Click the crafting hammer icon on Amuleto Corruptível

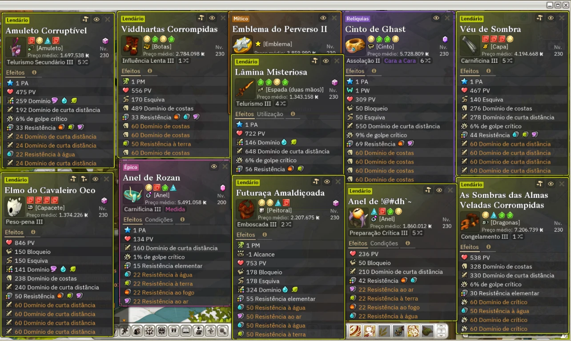click(x=85, y=20)
